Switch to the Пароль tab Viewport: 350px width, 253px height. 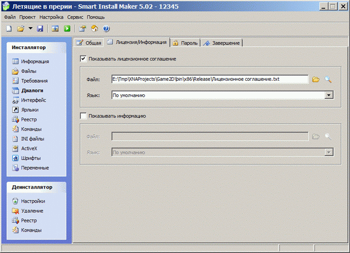tap(185, 43)
